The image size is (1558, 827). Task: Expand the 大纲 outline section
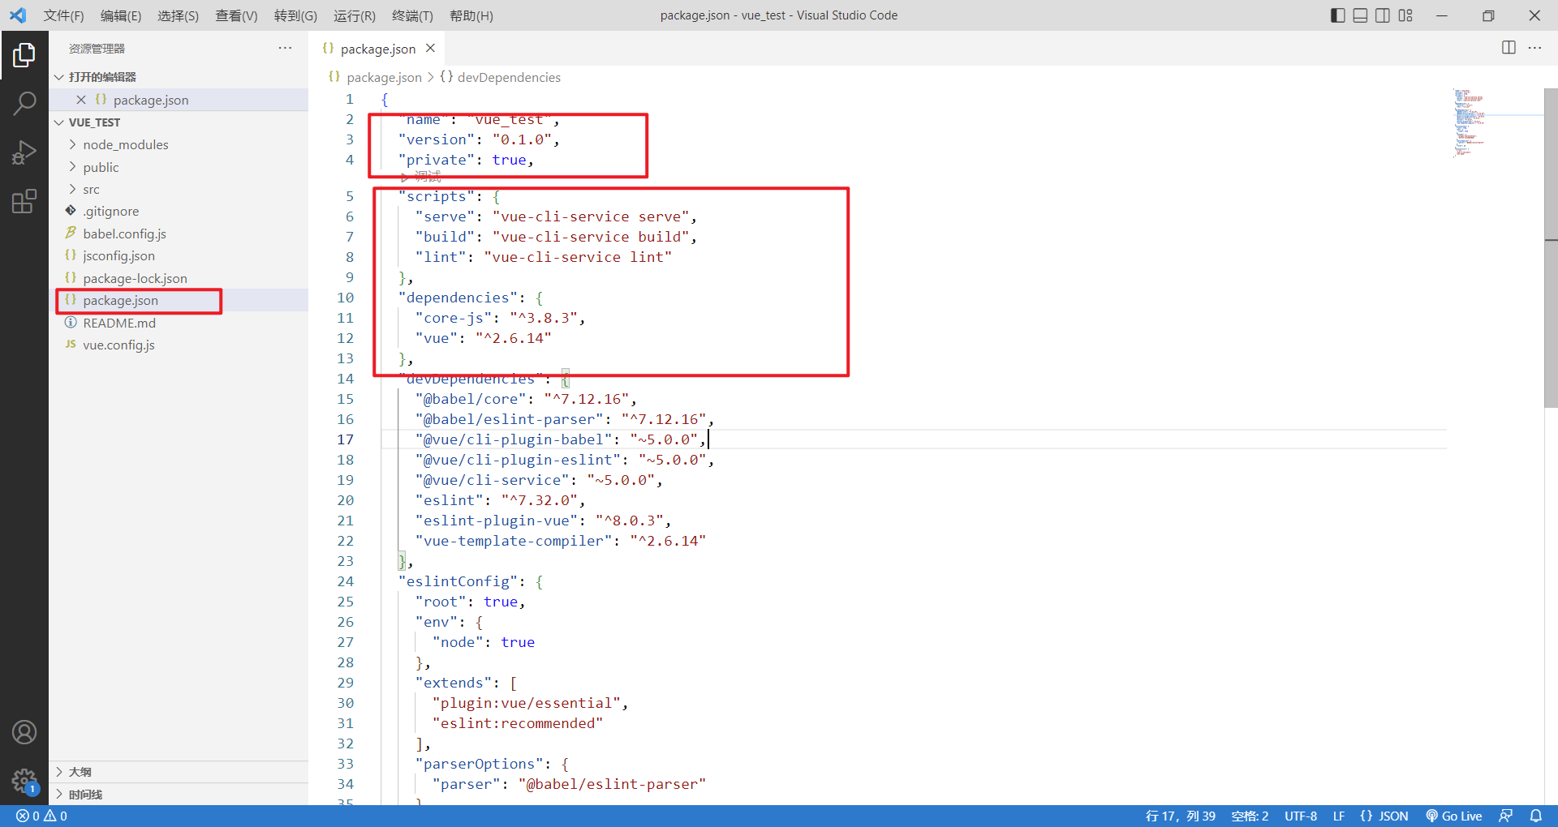[179, 772]
